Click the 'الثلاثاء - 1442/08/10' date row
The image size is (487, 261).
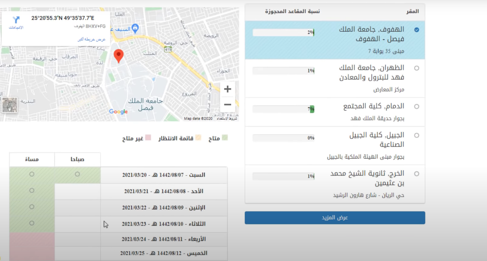point(164,224)
